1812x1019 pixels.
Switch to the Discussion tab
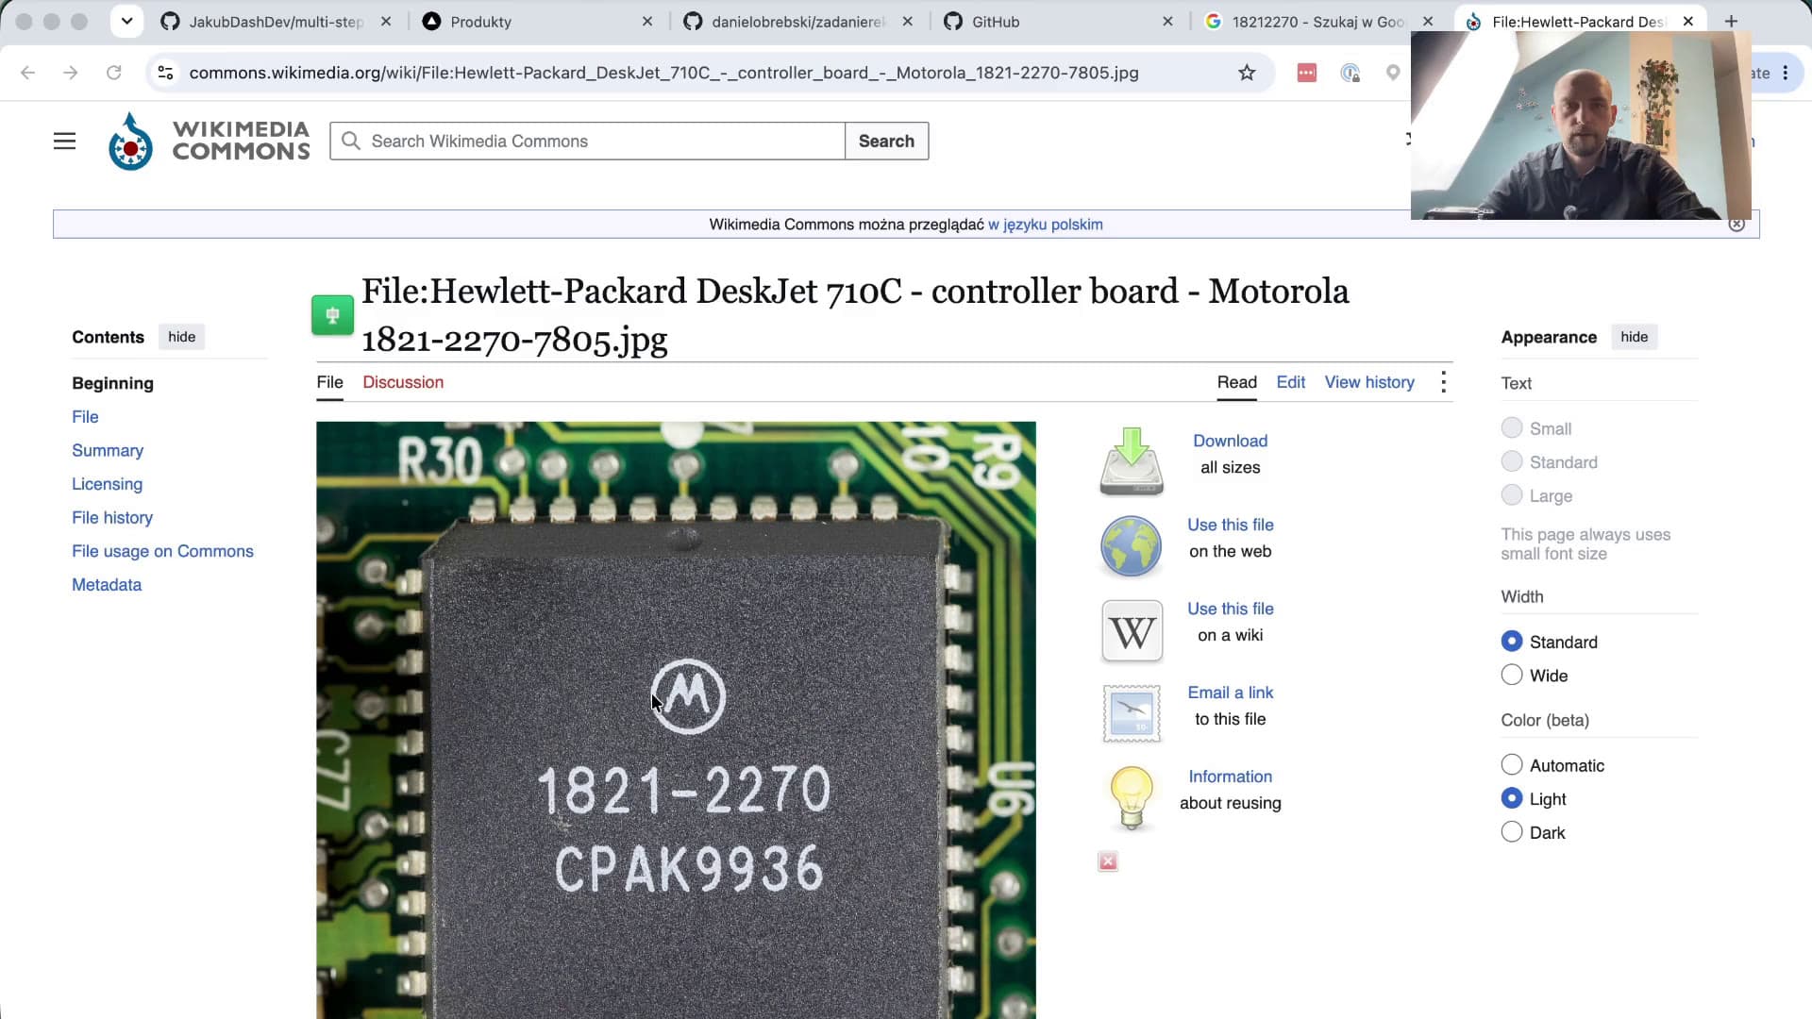(x=403, y=382)
